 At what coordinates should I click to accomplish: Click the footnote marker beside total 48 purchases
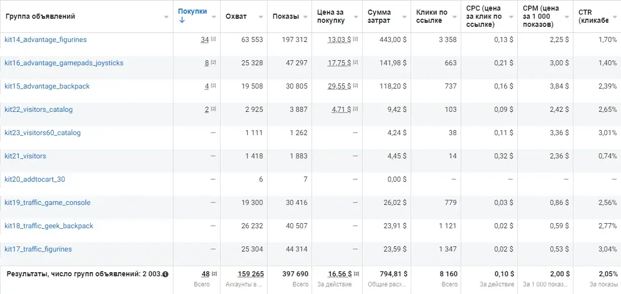(213, 274)
